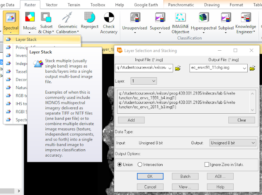Click icon beside Tasseled Cap entry

click(8, 72)
